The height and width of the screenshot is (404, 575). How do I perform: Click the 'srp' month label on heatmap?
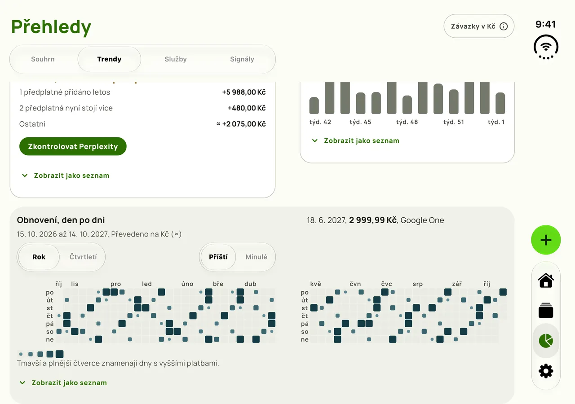coord(418,284)
